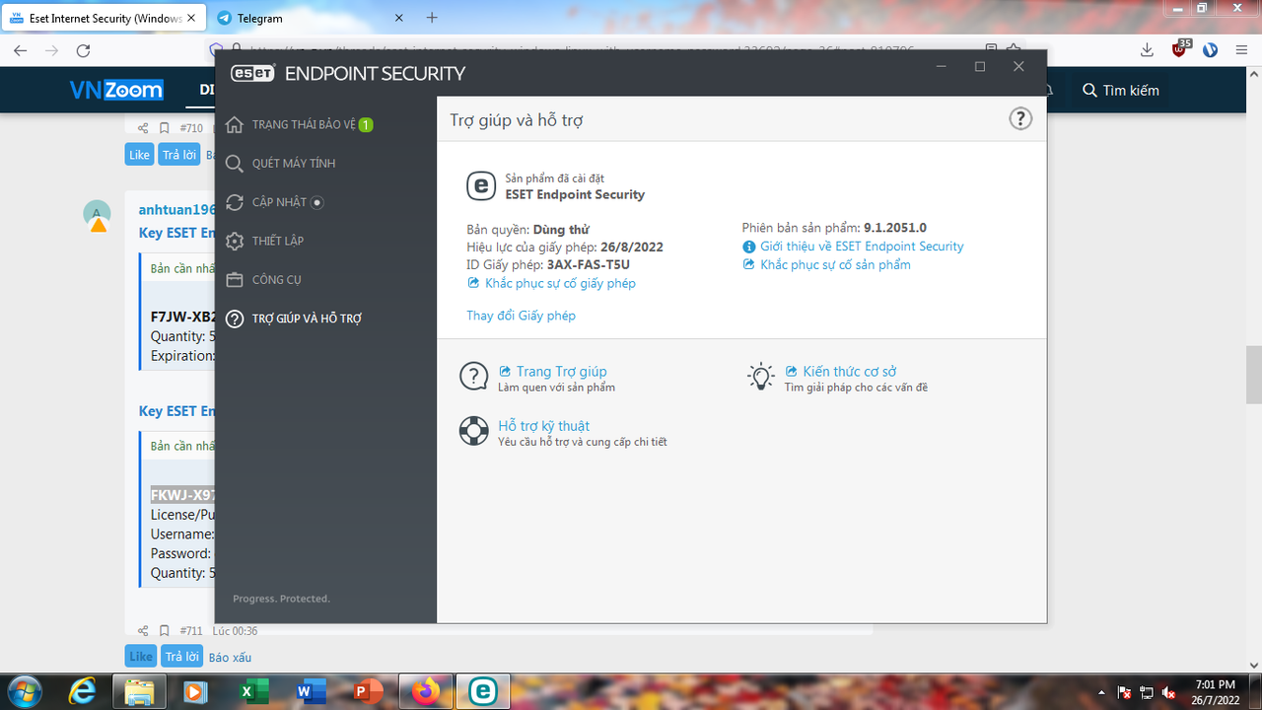This screenshot has width=1262, height=710.
Task: Click Báo xấu report link under post #711
Action: click(x=230, y=658)
